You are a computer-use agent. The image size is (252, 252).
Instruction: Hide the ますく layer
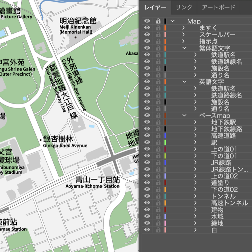click(147, 28)
